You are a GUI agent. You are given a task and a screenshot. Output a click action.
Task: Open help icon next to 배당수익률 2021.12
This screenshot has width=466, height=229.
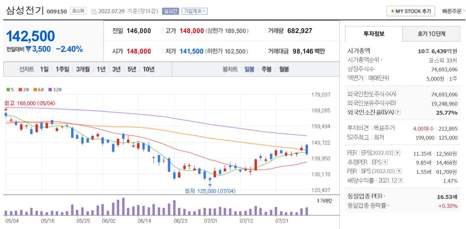pyautogui.click(x=401, y=180)
